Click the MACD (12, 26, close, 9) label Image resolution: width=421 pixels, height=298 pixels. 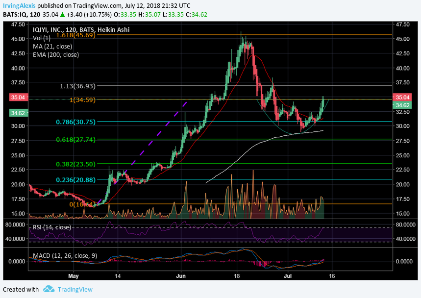pos(65,255)
